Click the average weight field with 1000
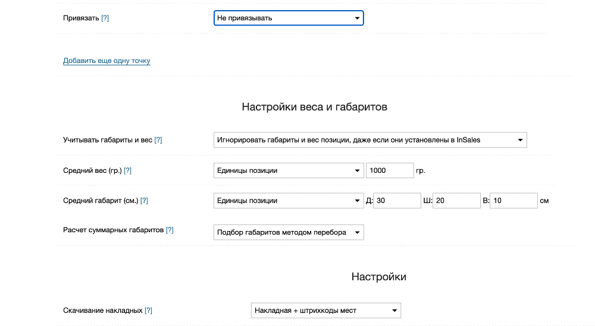 coord(389,170)
